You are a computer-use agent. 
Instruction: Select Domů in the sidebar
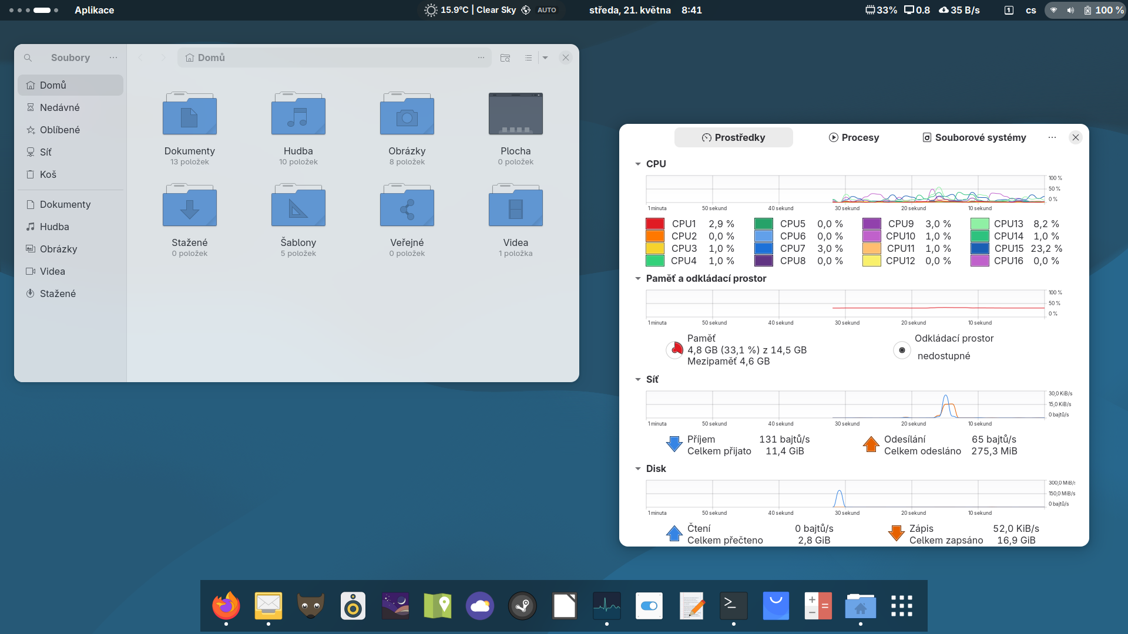click(x=70, y=85)
